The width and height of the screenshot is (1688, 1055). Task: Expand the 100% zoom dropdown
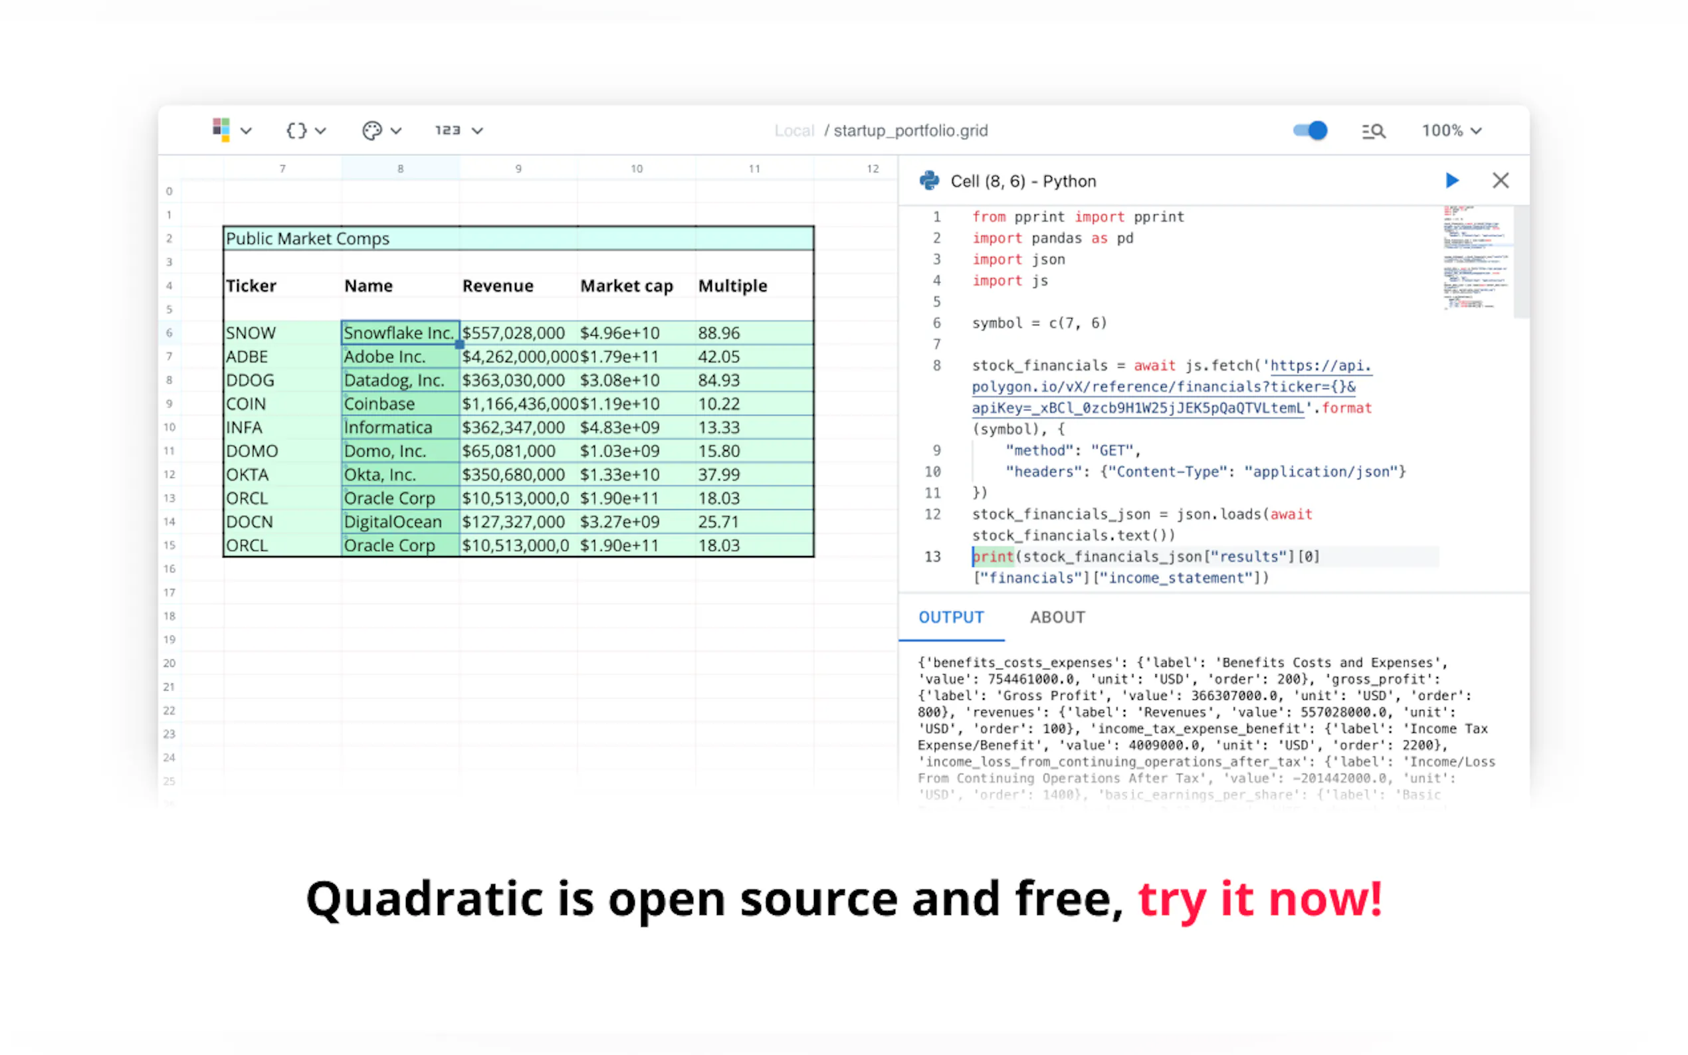click(1451, 130)
